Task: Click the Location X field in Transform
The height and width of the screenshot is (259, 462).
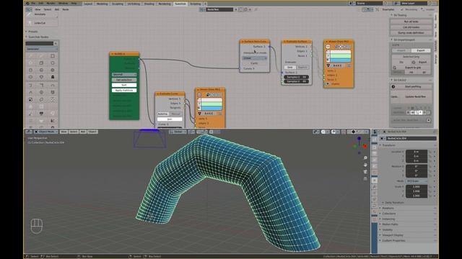Action: pyautogui.click(x=417, y=152)
